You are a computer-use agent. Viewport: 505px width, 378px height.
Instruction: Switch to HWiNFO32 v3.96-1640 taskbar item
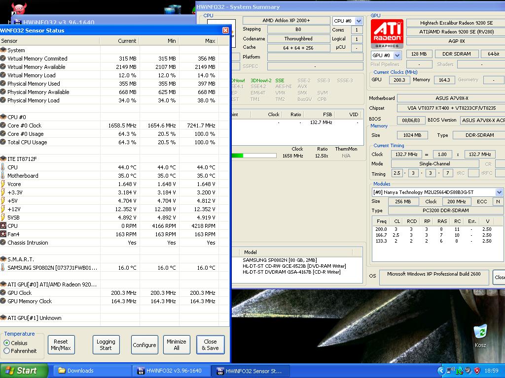click(171, 371)
